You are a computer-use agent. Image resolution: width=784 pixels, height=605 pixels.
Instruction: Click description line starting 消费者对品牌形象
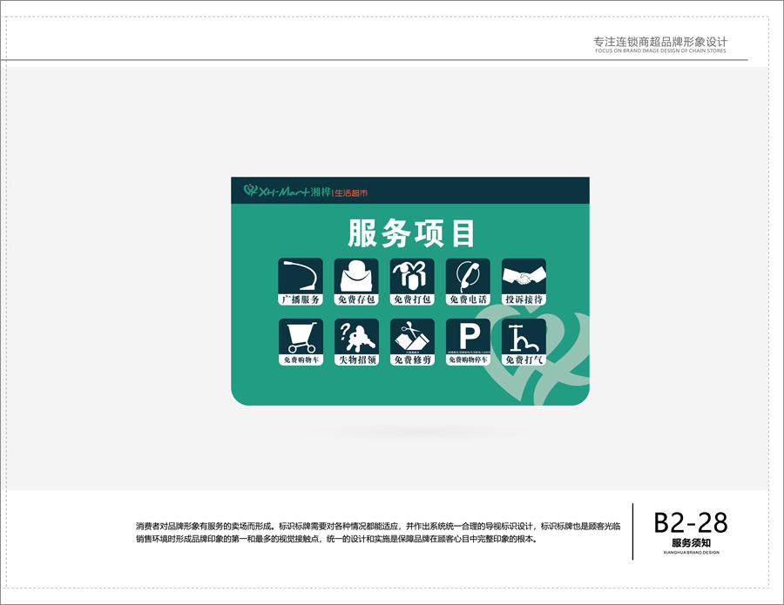[379, 526]
